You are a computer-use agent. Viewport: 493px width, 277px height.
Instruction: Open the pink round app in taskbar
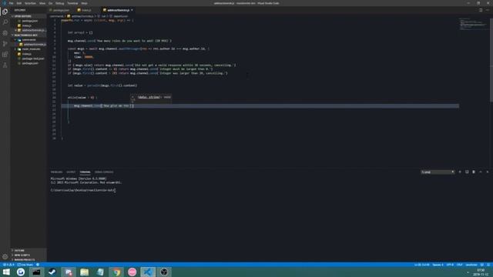point(132,272)
